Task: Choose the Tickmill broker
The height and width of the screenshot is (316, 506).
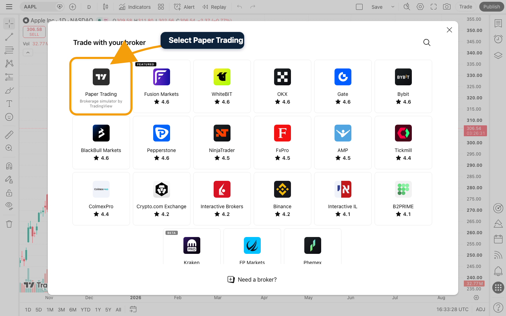Action: coord(403,143)
